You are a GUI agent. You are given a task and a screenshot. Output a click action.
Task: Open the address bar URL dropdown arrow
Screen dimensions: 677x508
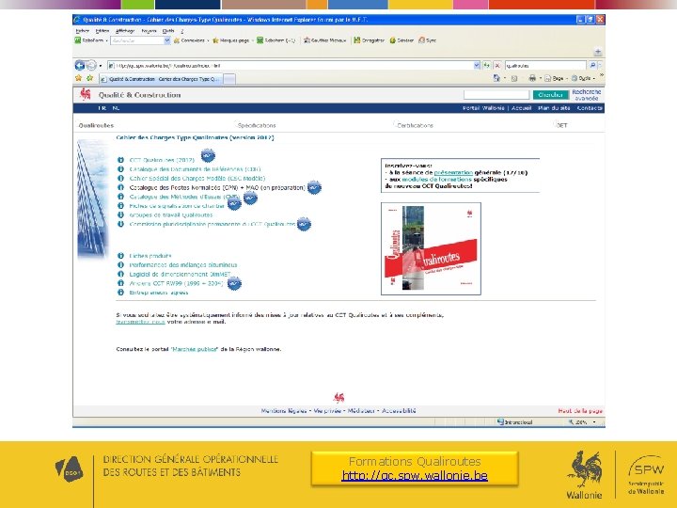pyautogui.click(x=477, y=65)
